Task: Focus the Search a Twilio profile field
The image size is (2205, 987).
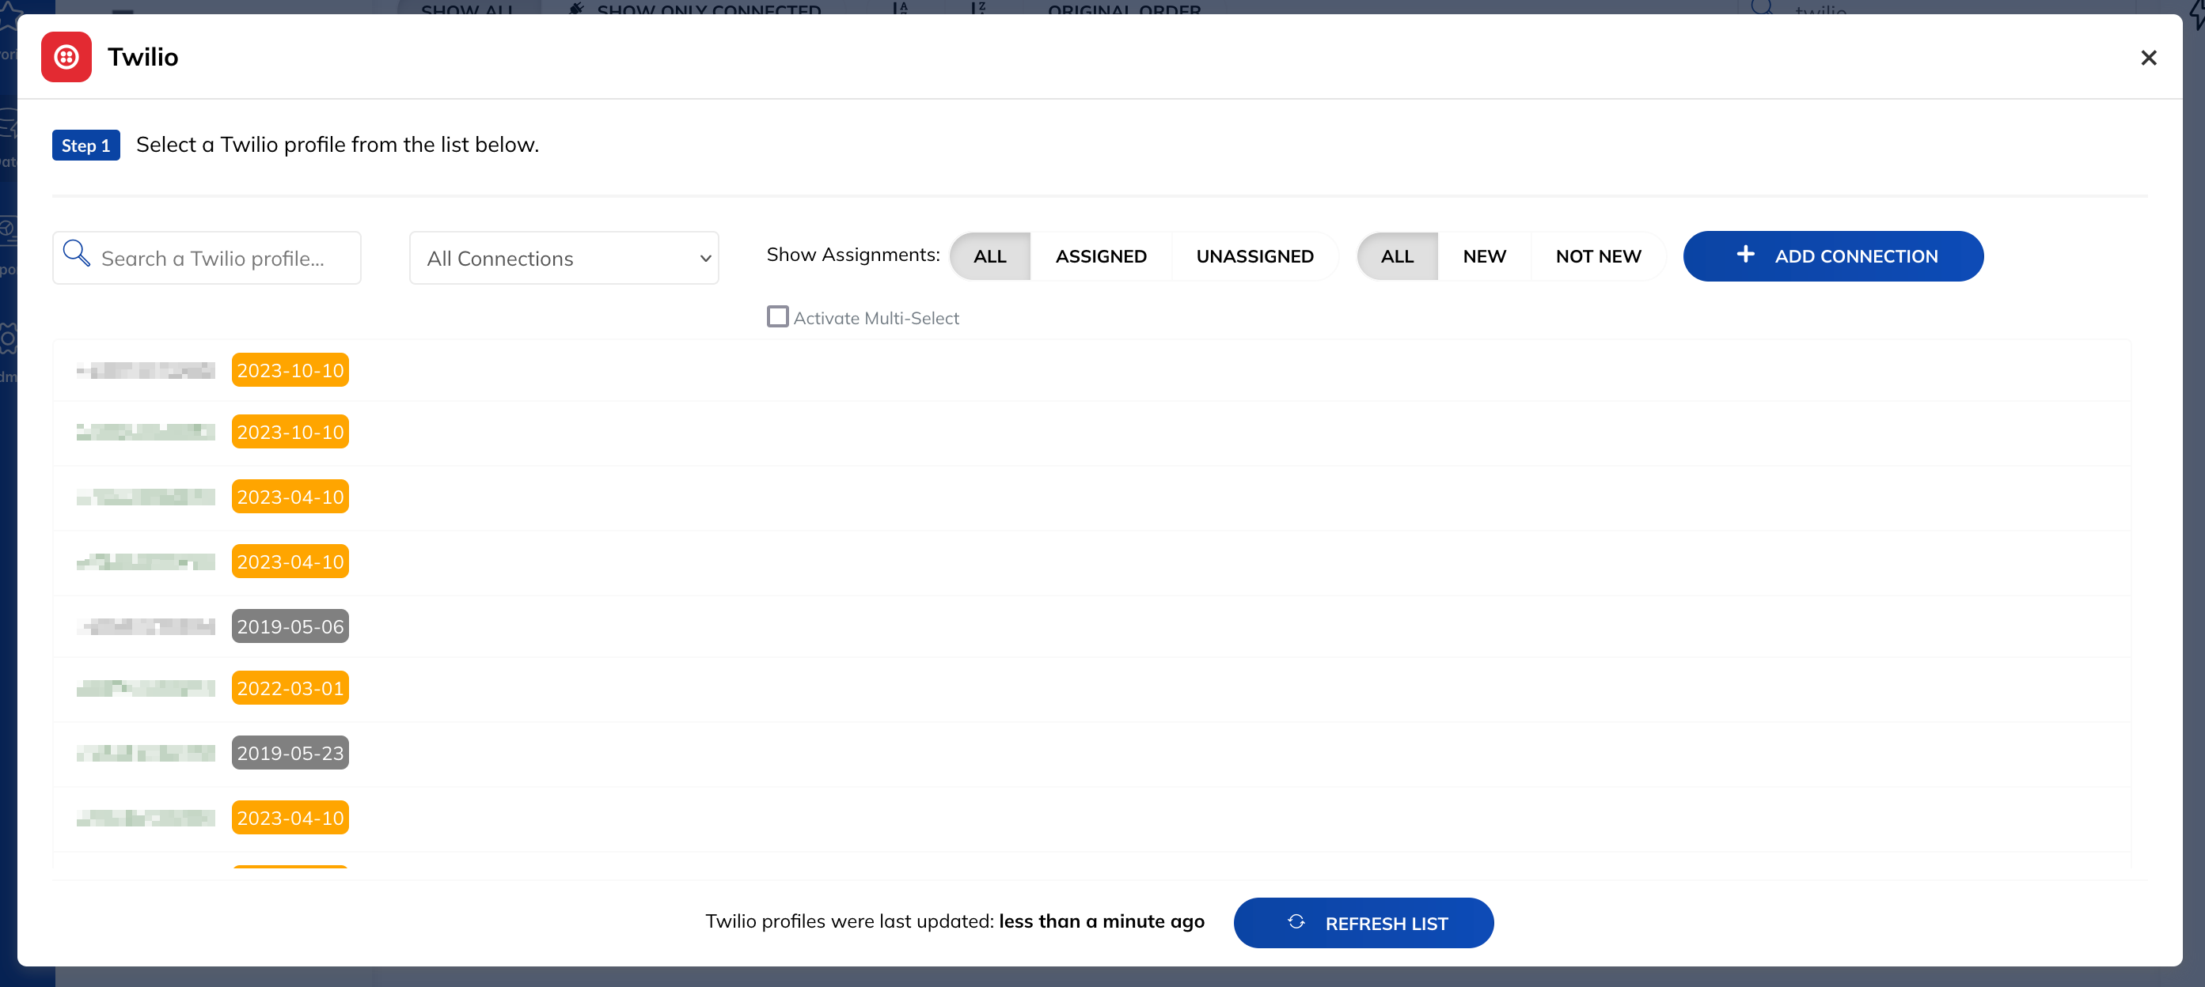Action: click(207, 258)
